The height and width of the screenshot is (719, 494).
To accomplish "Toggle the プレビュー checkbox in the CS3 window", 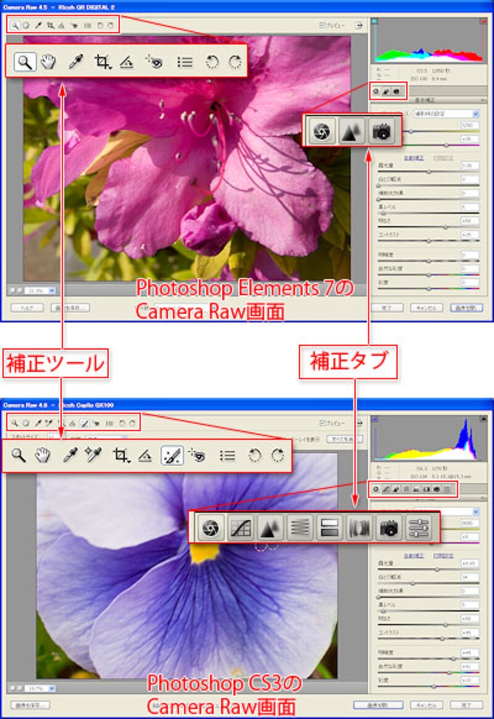I will coord(322,423).
